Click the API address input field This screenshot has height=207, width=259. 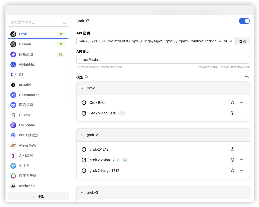click(163, 60)
